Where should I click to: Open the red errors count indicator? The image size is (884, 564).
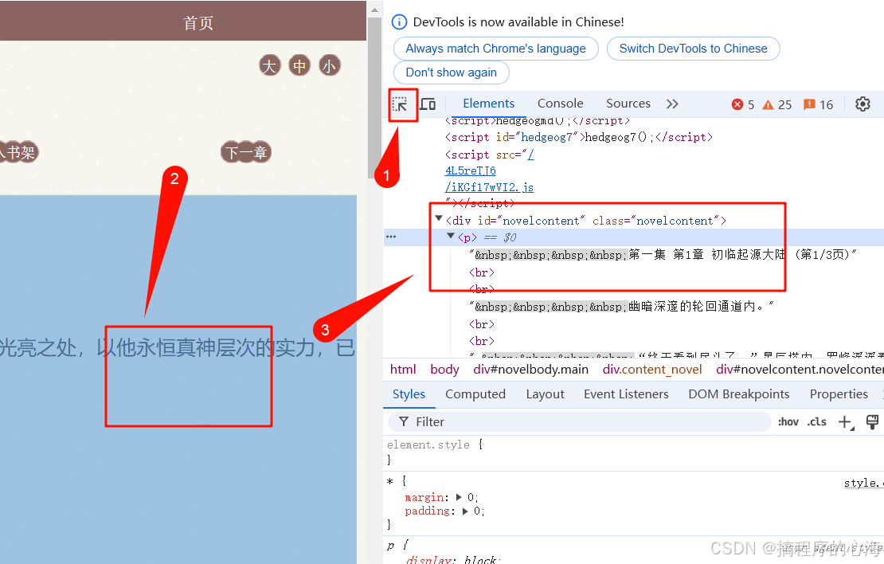coord(742,104)
